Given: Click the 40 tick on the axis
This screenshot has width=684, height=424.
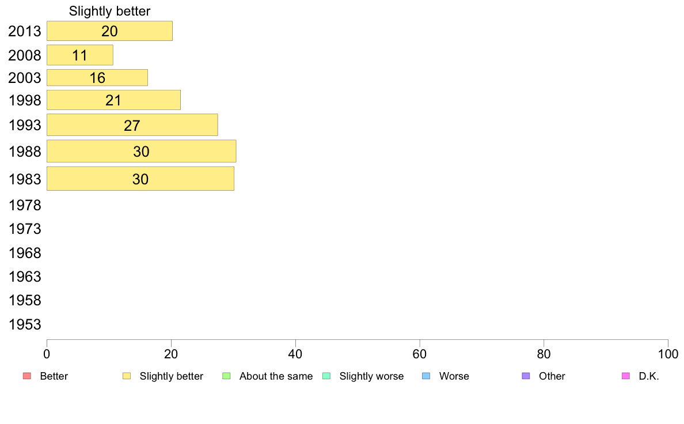Looking at the screenshot, I should pyautogui.click(x=295, y=354).
